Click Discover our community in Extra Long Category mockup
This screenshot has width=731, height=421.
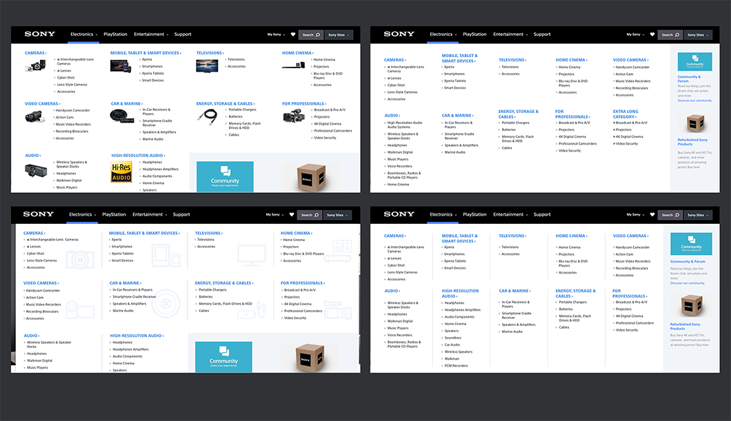coord(694,101)
